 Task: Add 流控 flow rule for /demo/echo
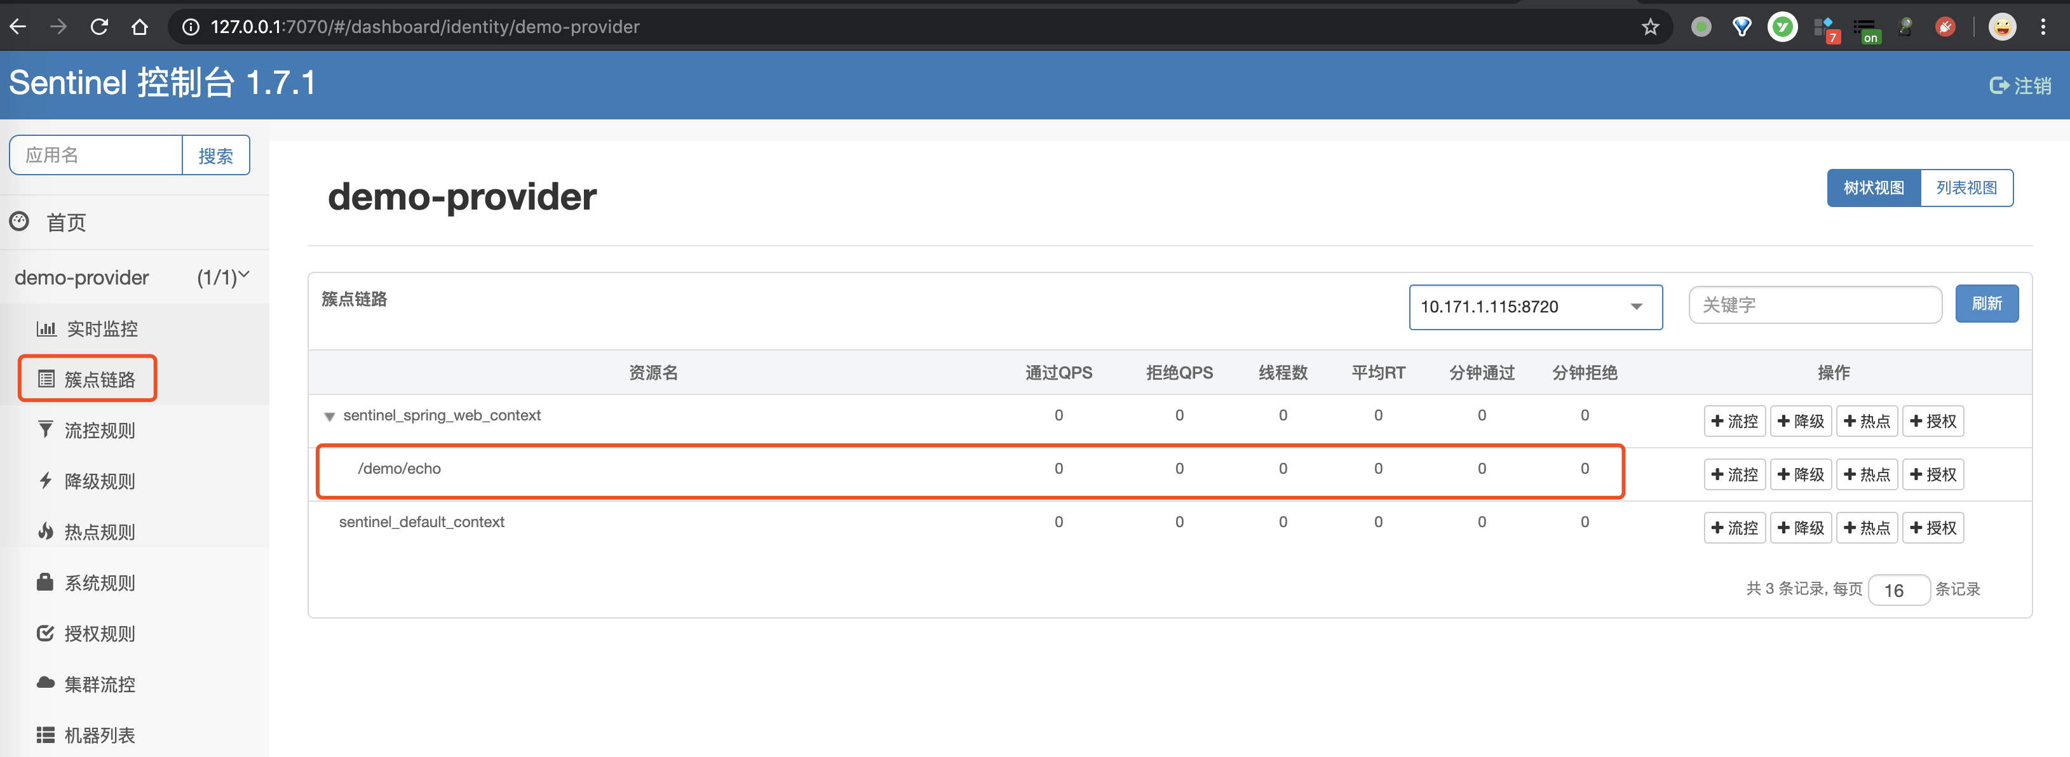[x=1734, y=474]
